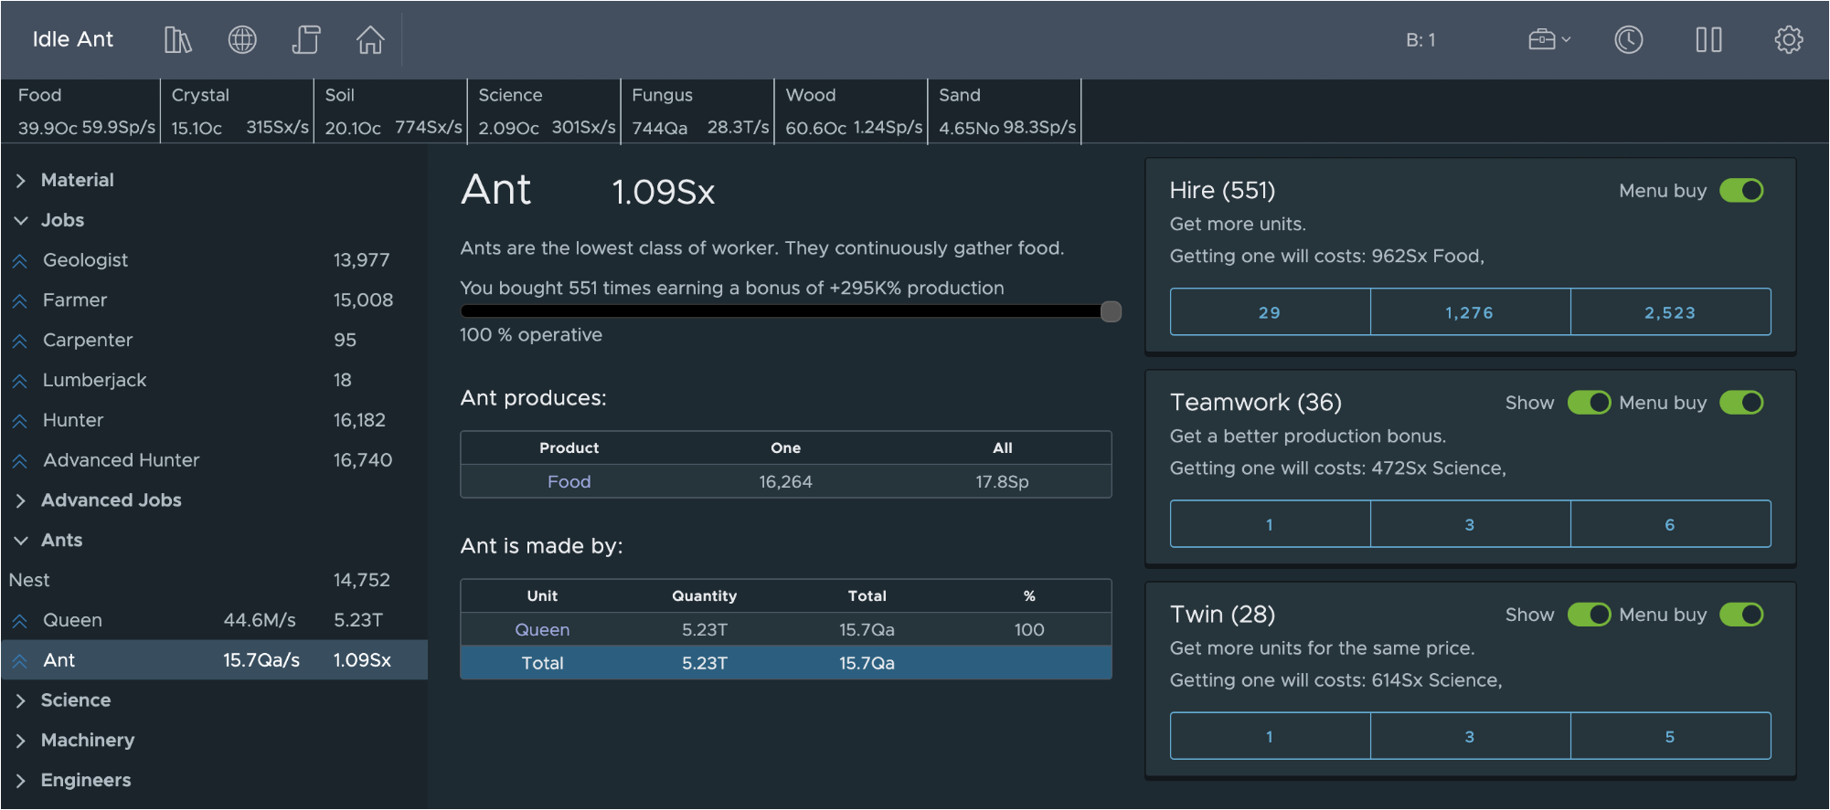Click the Queen link in made-by table
1830x810 pixels.
[542, 629]
